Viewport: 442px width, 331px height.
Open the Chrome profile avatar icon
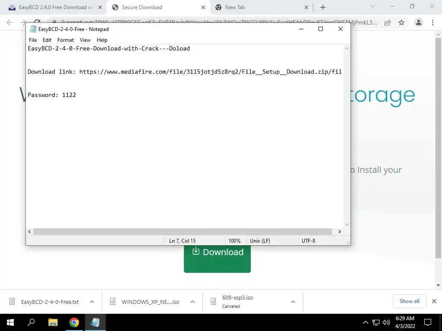point(419,22)
